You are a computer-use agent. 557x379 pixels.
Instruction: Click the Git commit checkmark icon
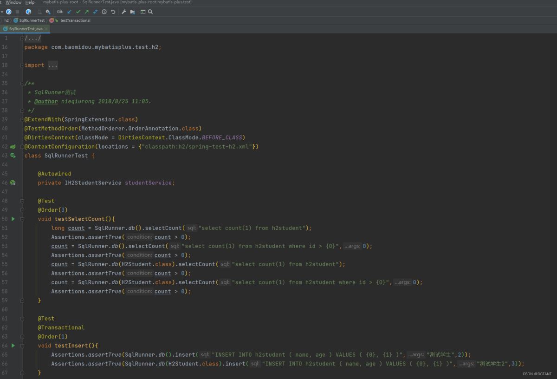(78, 12)
